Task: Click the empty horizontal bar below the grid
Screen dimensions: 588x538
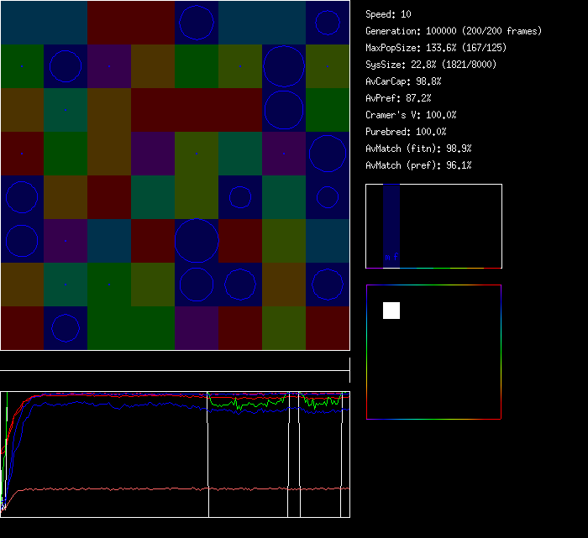Action: point(175,363)
